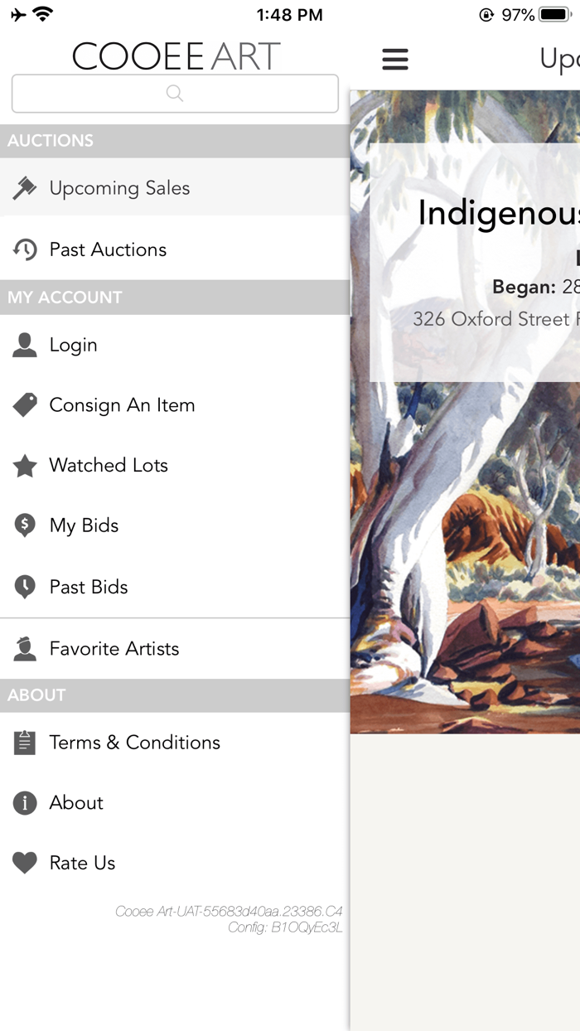This screenshot has height=1031, width=580.
Task: Tap the About info icon
Action: (25, 802)
